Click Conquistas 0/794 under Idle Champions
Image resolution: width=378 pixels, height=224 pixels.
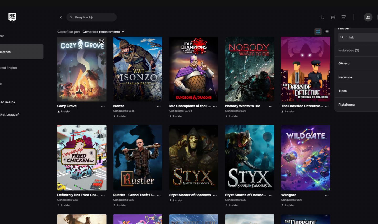click(181, 111)
